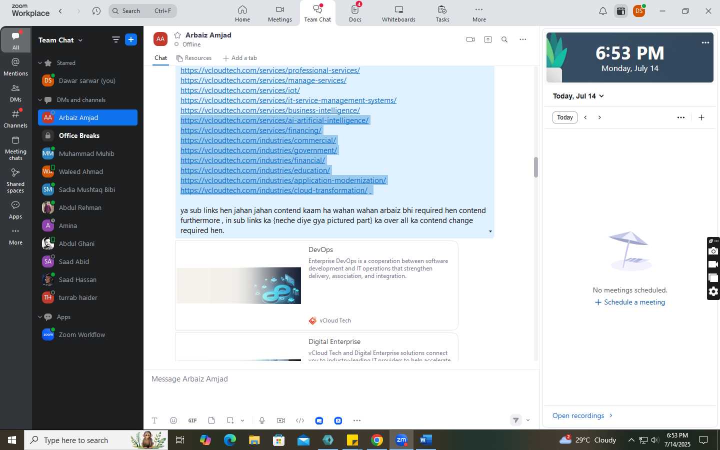Open Shared spaces in the sidebar
The width and height of the screenshot is (720, 450).
(x=15, y=180)
